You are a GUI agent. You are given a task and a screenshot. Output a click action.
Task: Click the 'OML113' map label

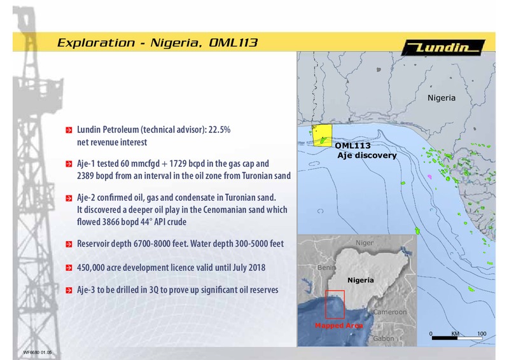coord(352,146)
